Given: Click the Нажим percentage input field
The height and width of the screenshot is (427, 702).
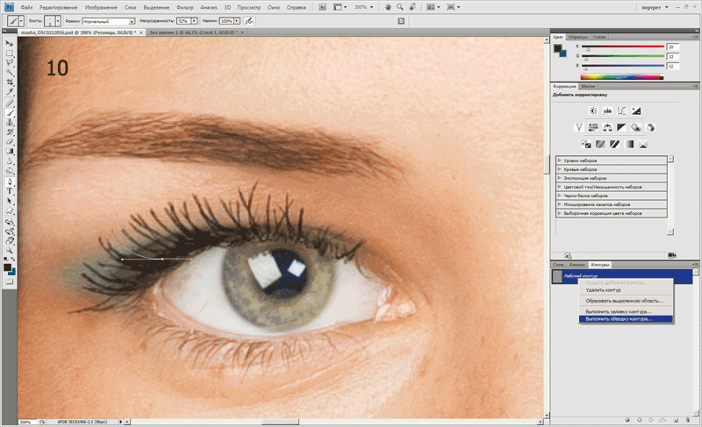Looking at the screenshot, I should pyautogui.click(x=225, y=19).
